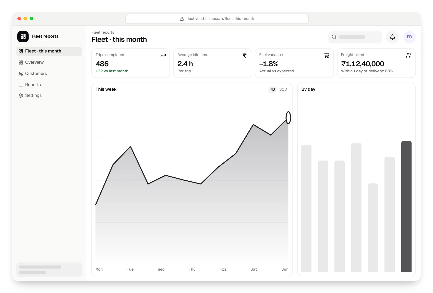Click the green maximize window button
The width and height of the screenshot is (433, 293).
(31, 19)
